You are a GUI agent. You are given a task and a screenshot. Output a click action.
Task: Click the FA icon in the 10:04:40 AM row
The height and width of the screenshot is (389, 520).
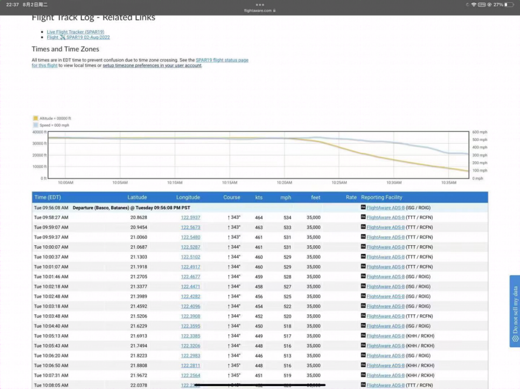[363, 326]
